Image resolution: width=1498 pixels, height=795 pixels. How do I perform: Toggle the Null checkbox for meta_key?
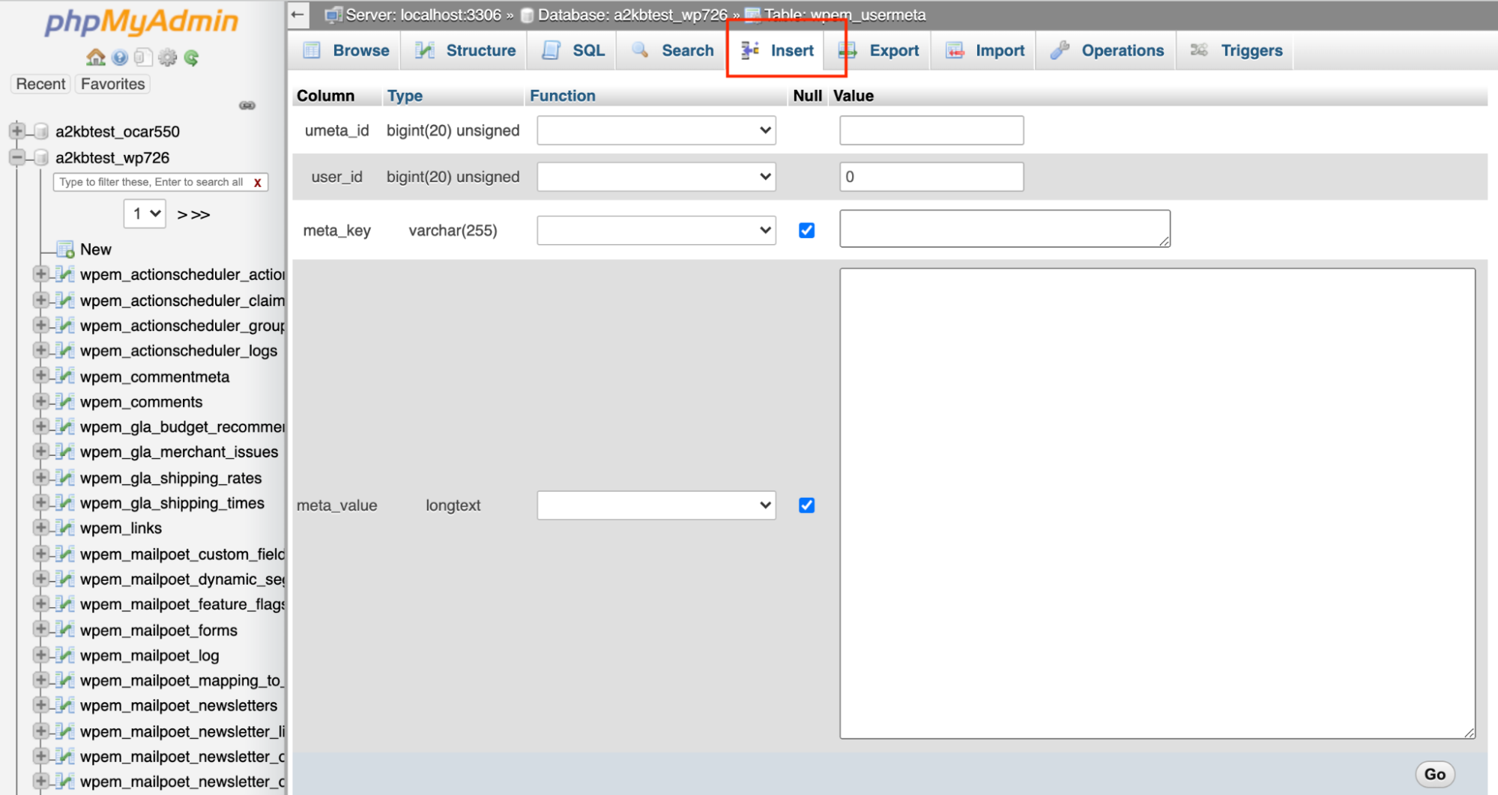tap(806, 231)
